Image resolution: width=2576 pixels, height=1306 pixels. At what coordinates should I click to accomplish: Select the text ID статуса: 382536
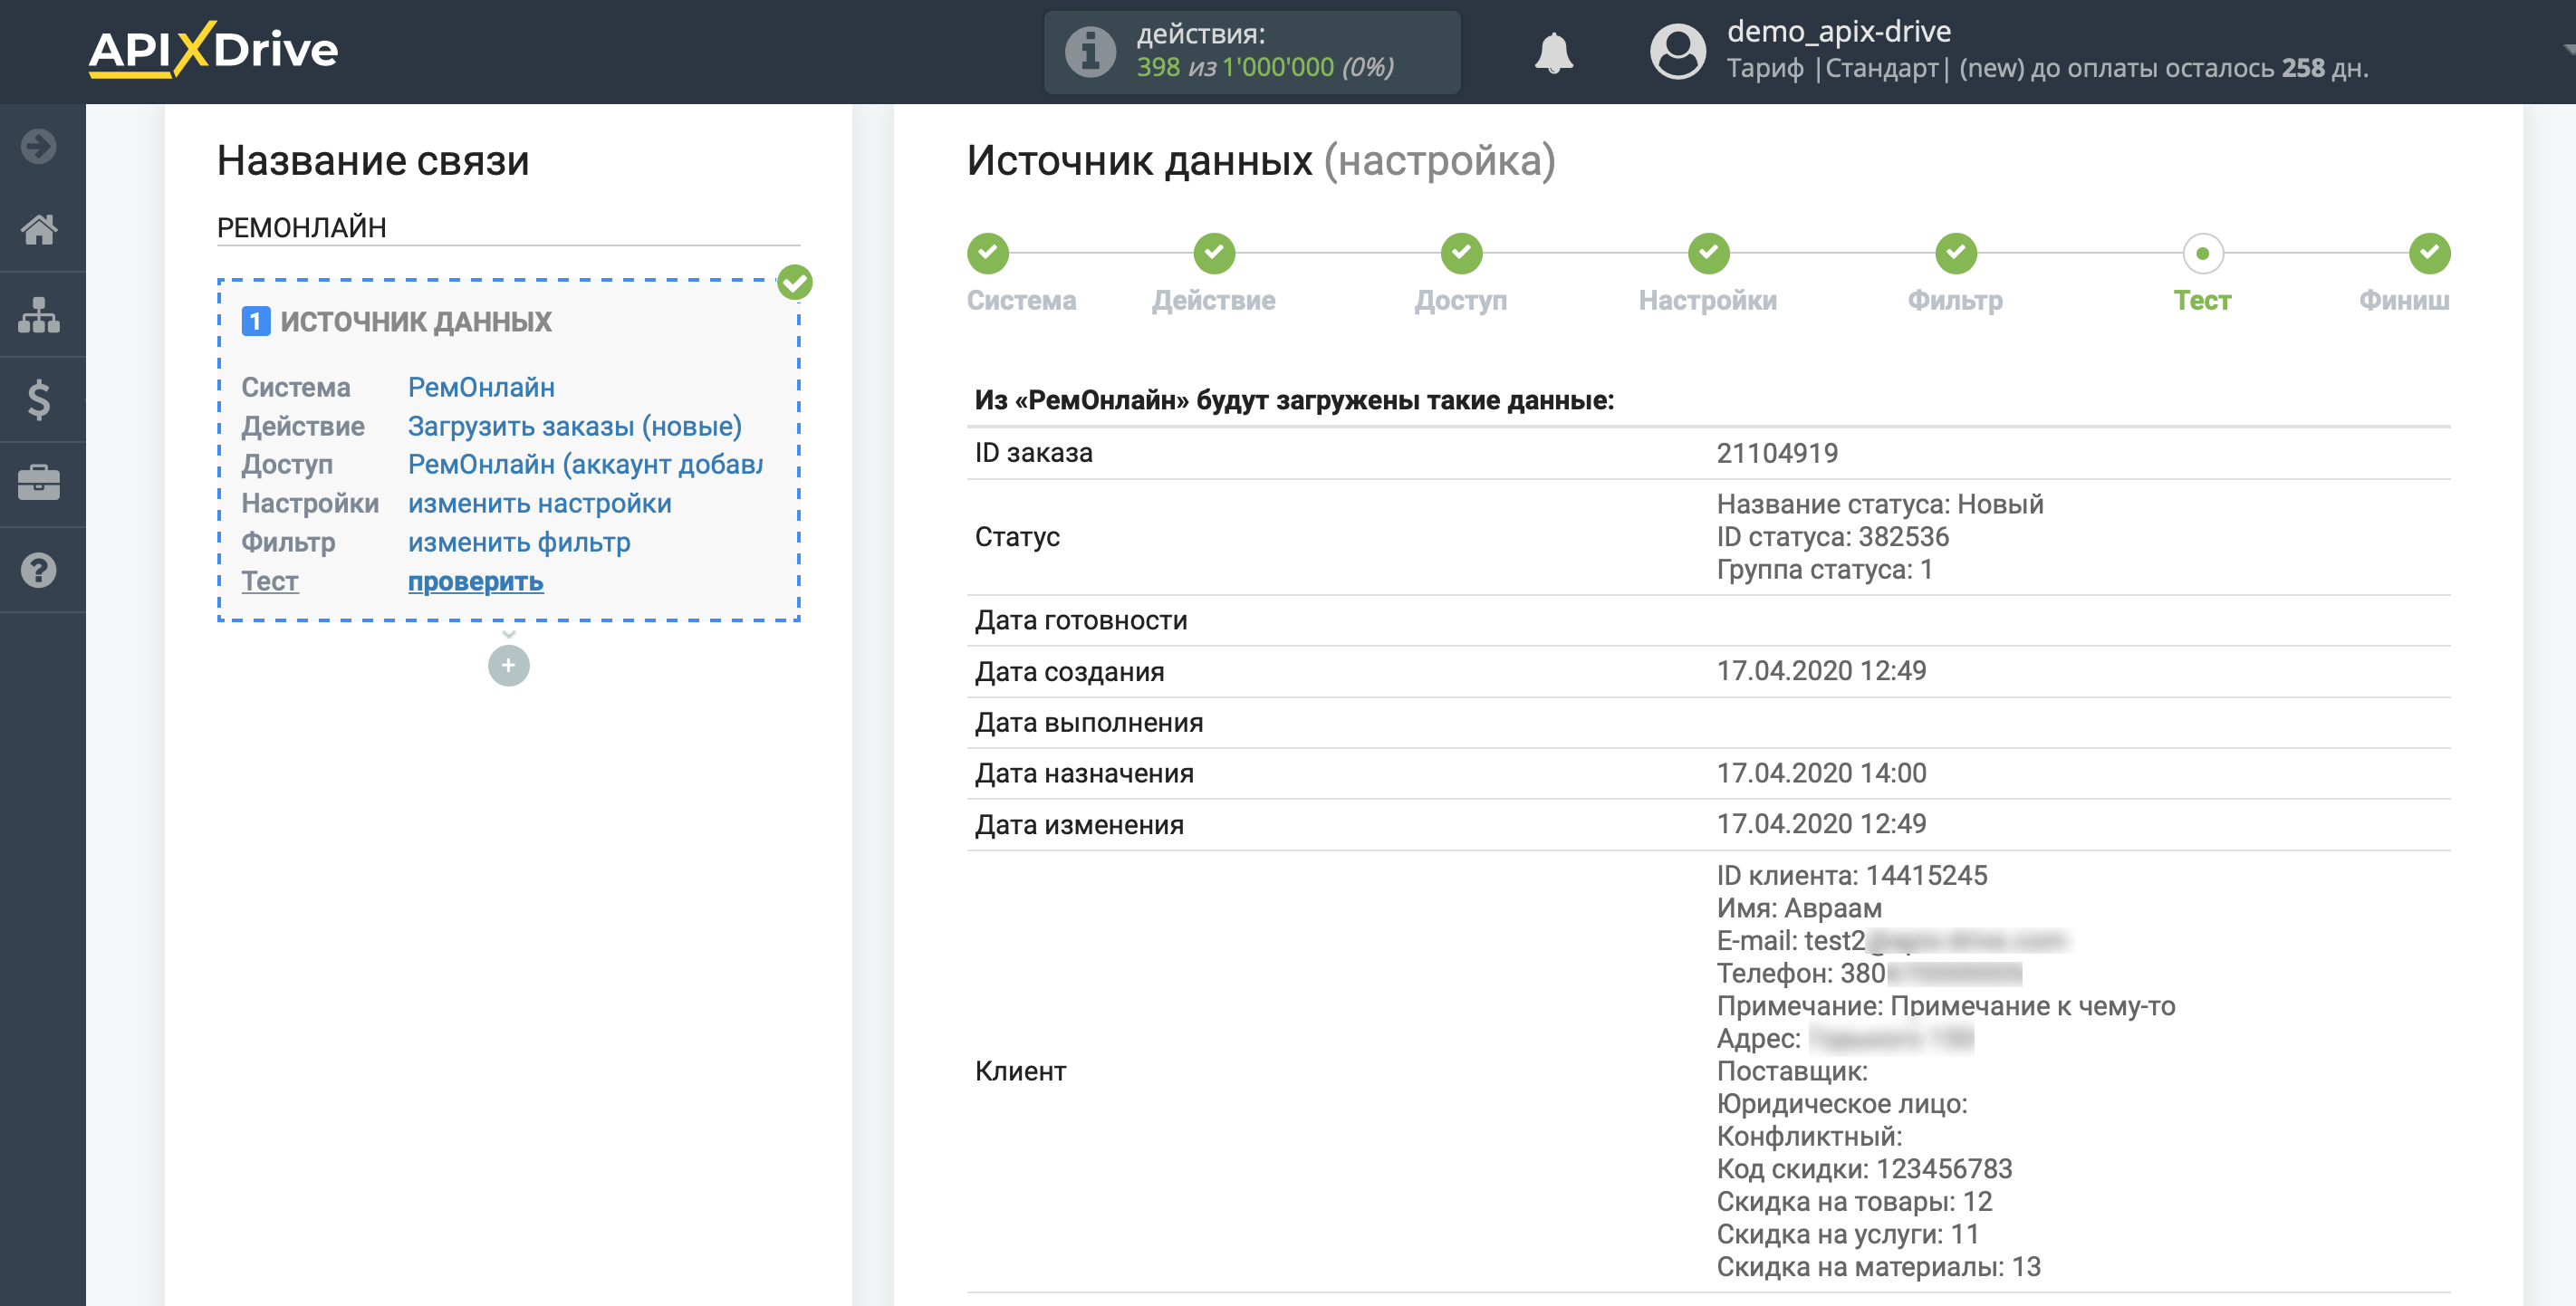(1832, 537)
